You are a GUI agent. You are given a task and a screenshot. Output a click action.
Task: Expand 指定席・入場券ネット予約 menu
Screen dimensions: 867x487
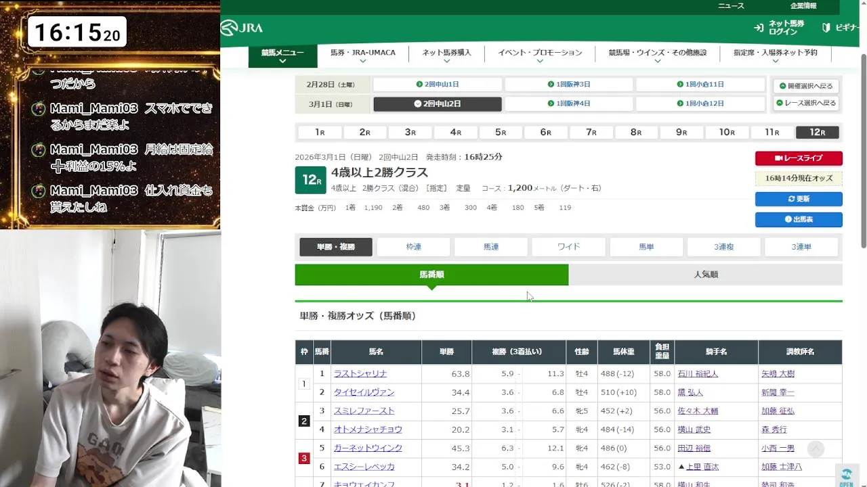[x=775, y=56]
